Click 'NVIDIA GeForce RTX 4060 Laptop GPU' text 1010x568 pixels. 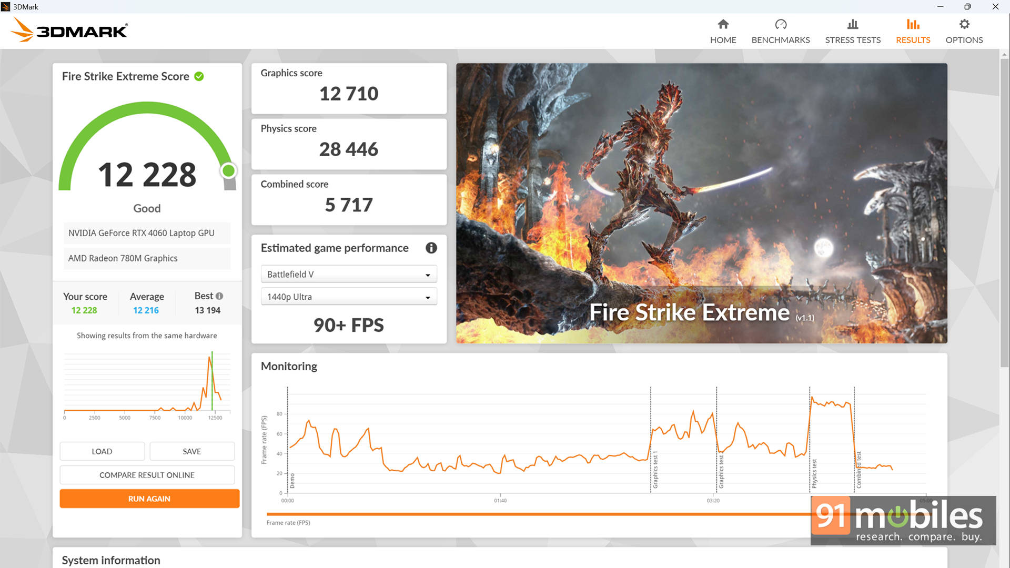[x=142, y=233]
